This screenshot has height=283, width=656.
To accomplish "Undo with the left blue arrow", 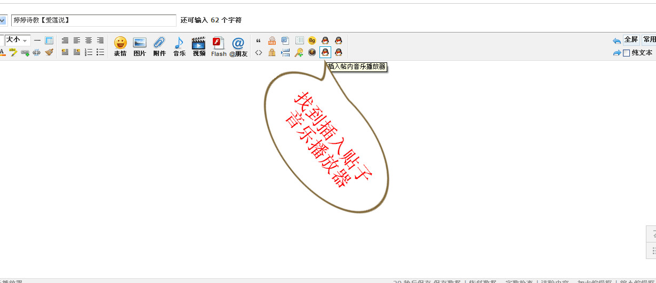I will coord(617,41).
